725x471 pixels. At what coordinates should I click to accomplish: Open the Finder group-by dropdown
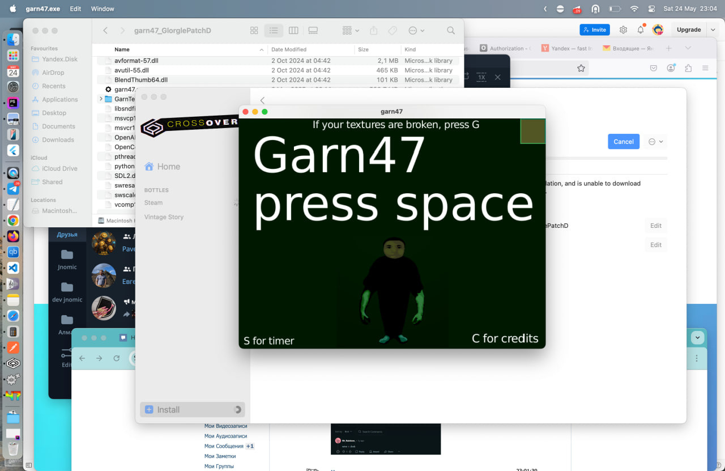[351, 31]
